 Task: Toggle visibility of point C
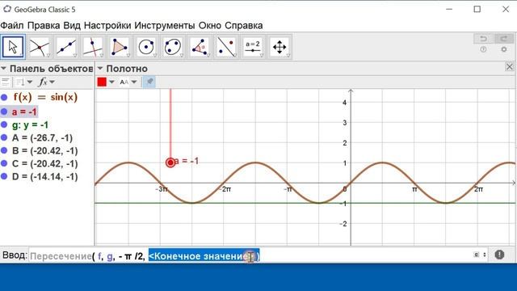pyautogui.click(x=4, y=163)
